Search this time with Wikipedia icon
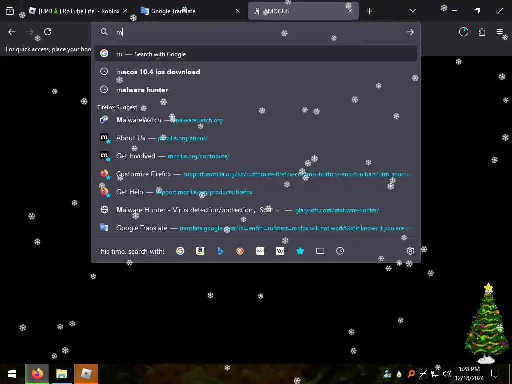The image size is (512, 384). click(x=280, y=251)
